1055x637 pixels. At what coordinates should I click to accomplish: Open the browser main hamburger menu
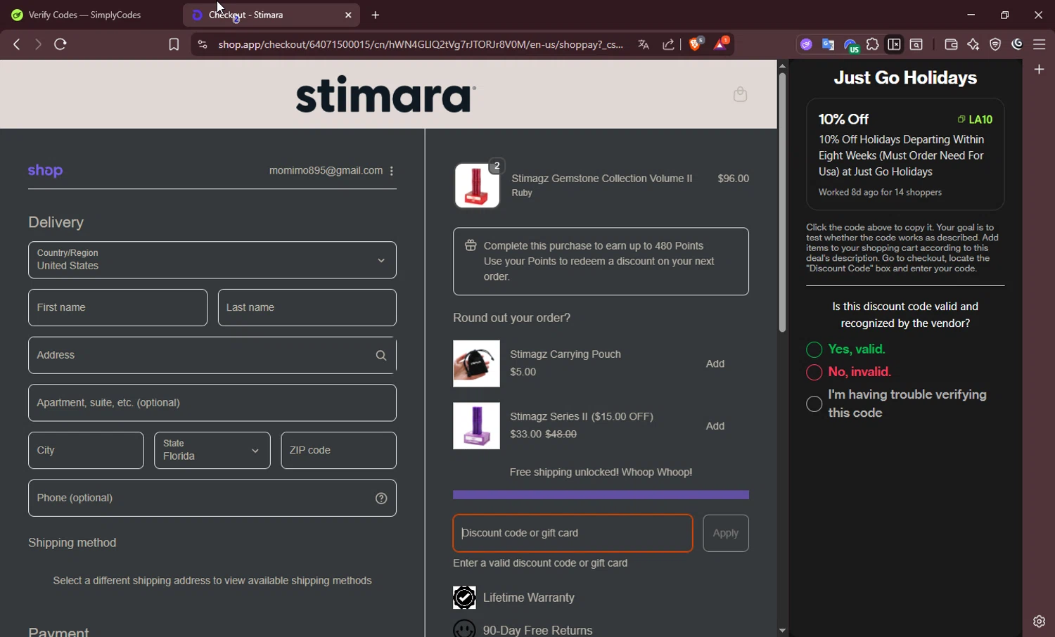click(x=1039, y=44)
